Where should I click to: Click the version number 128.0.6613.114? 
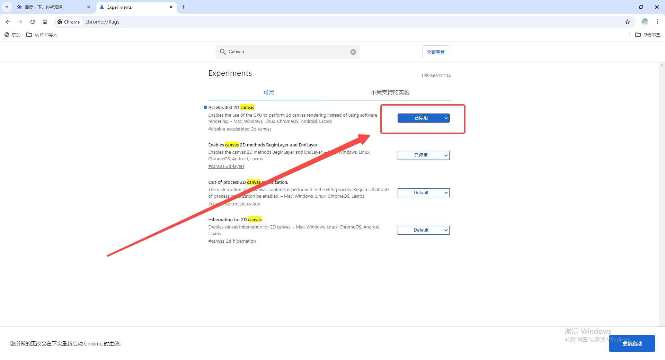tap(436, 76)
